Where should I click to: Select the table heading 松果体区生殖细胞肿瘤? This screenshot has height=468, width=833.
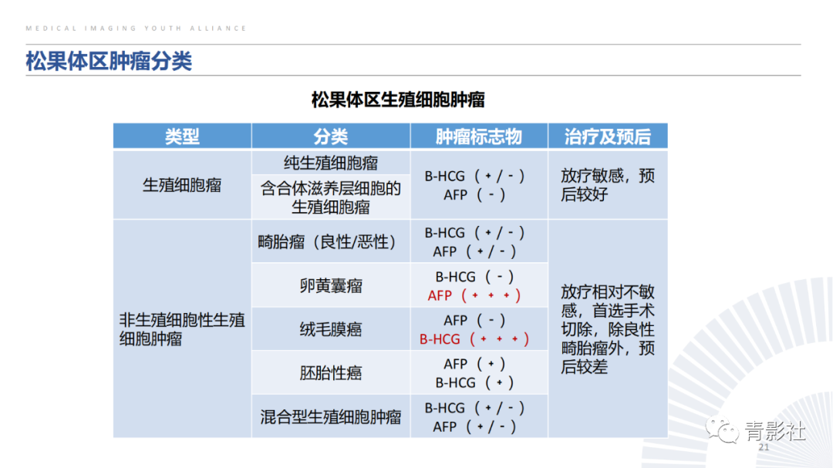(398, 100)
